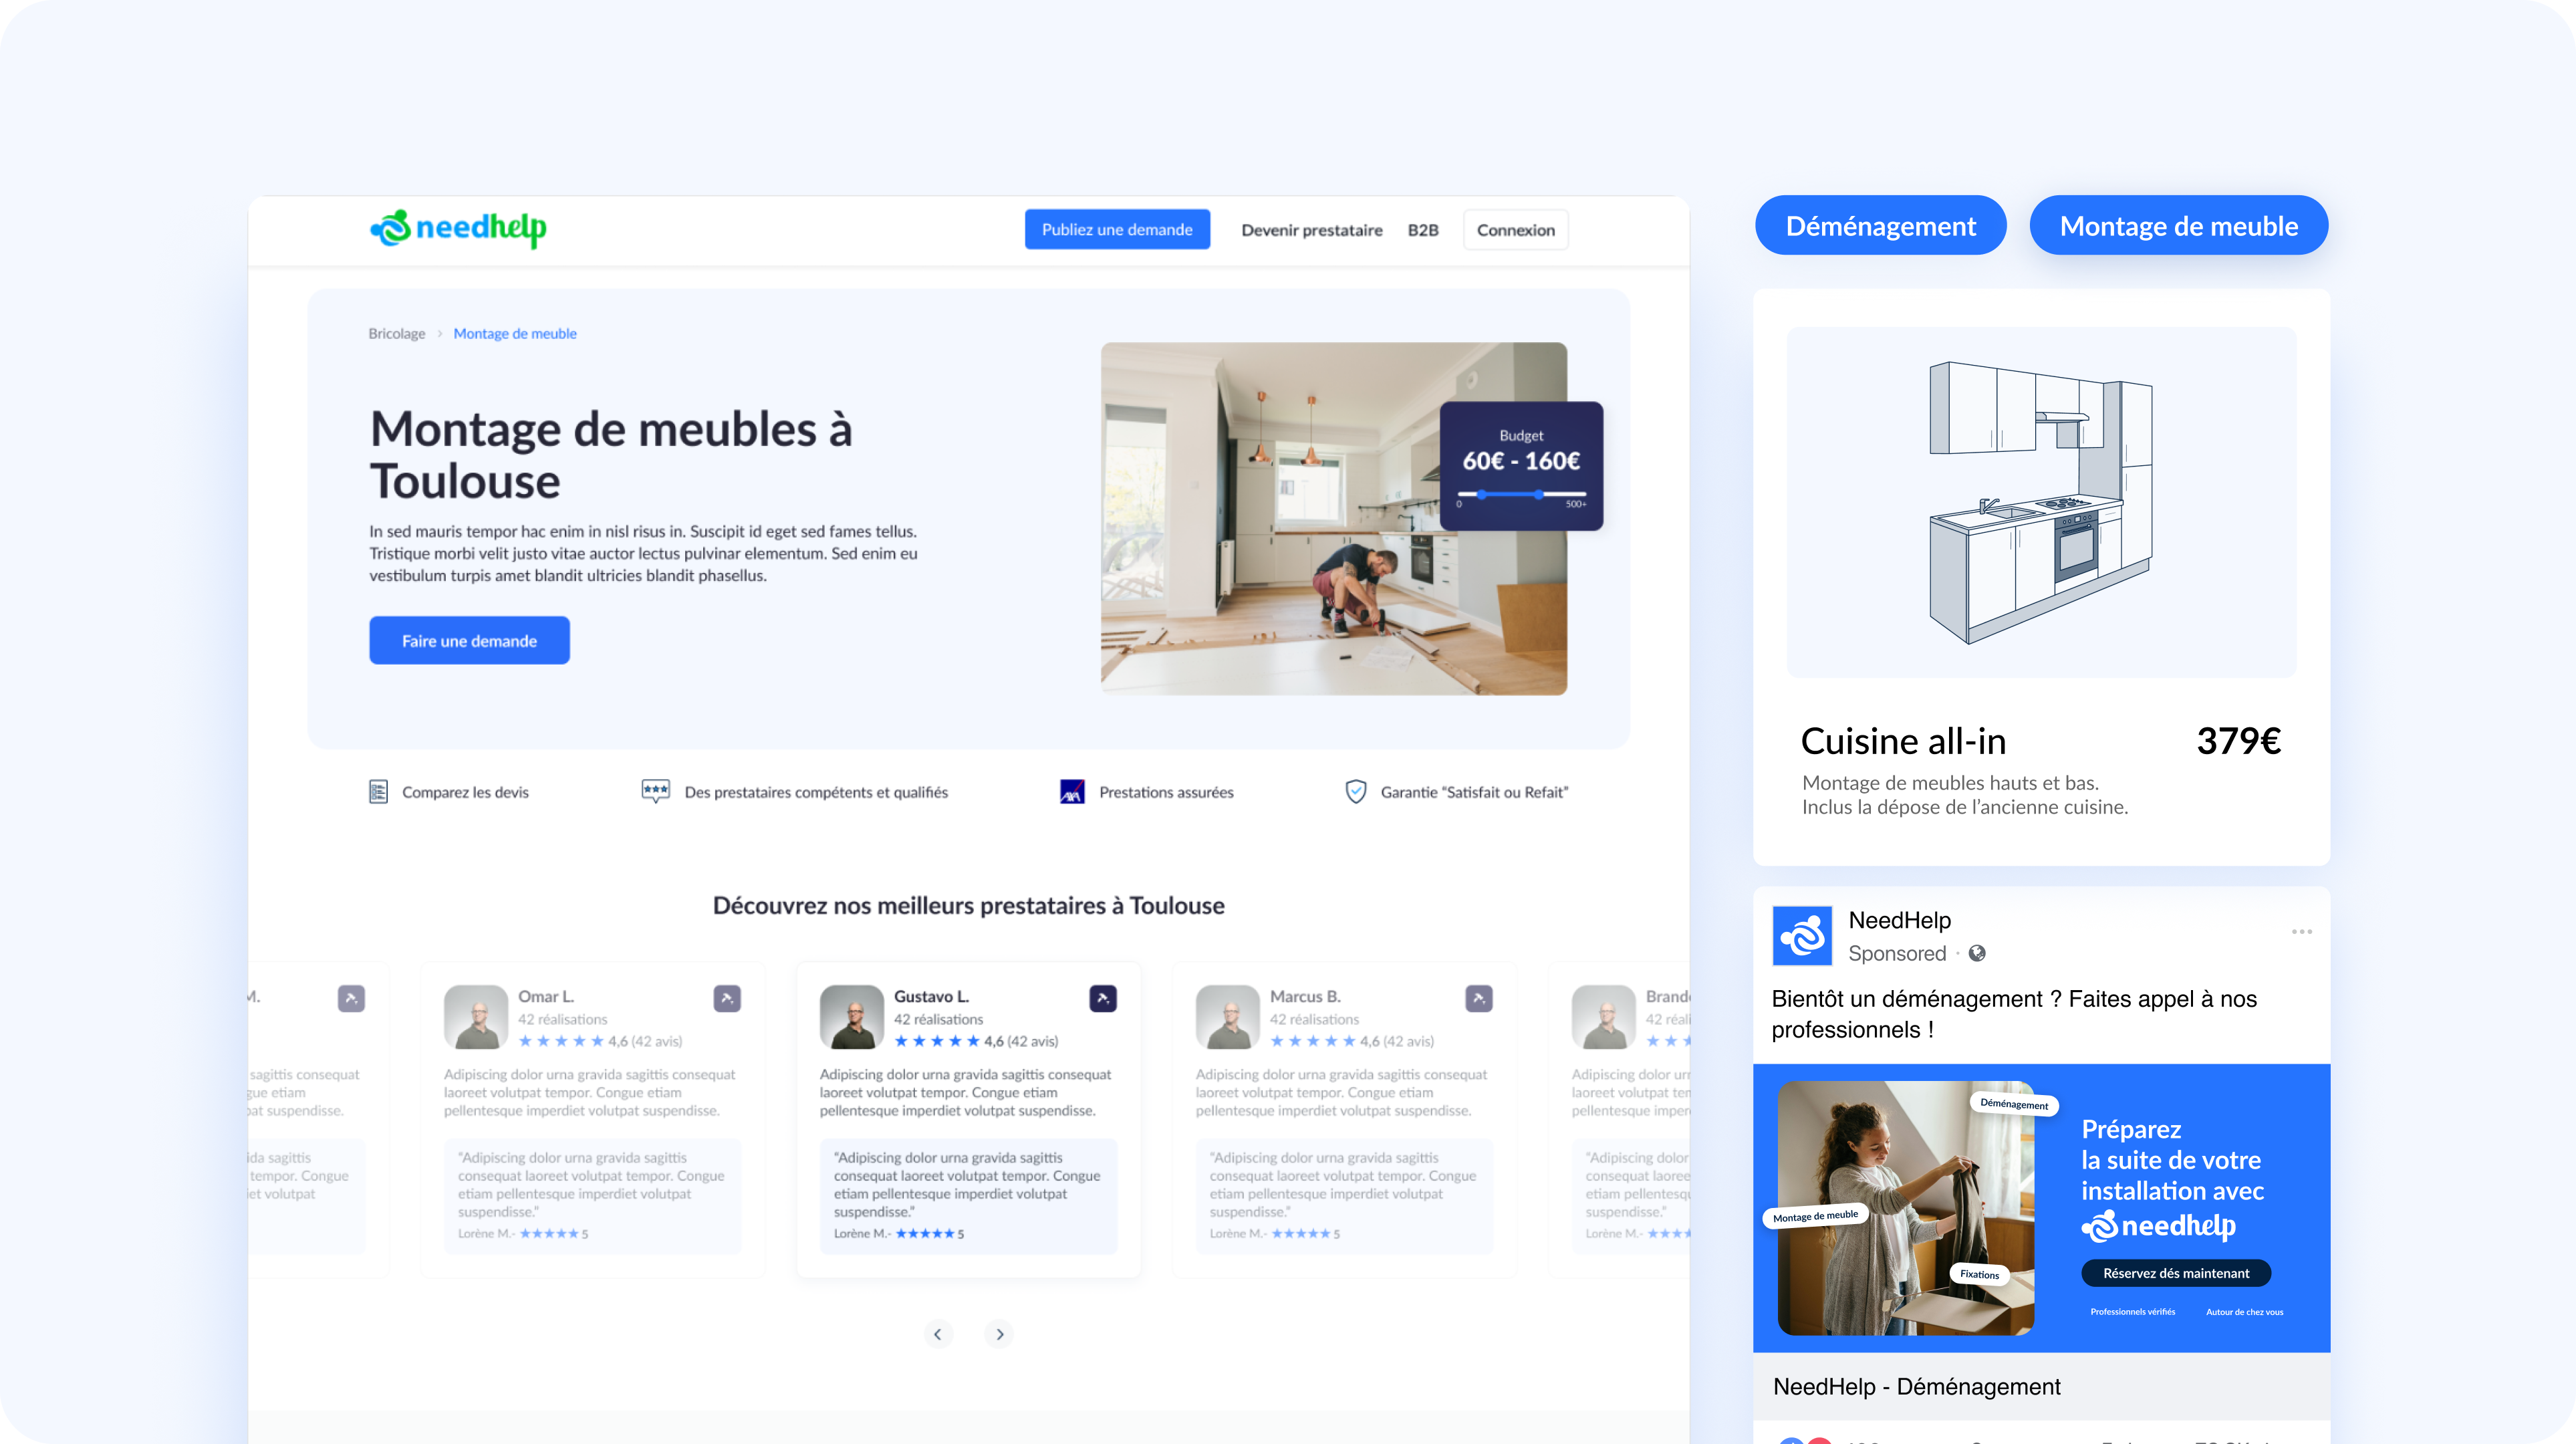The image size is (2576, 1444).
Task: Click the Déménagement tag on the ad photo
Action: (x=2014, y=1104)
